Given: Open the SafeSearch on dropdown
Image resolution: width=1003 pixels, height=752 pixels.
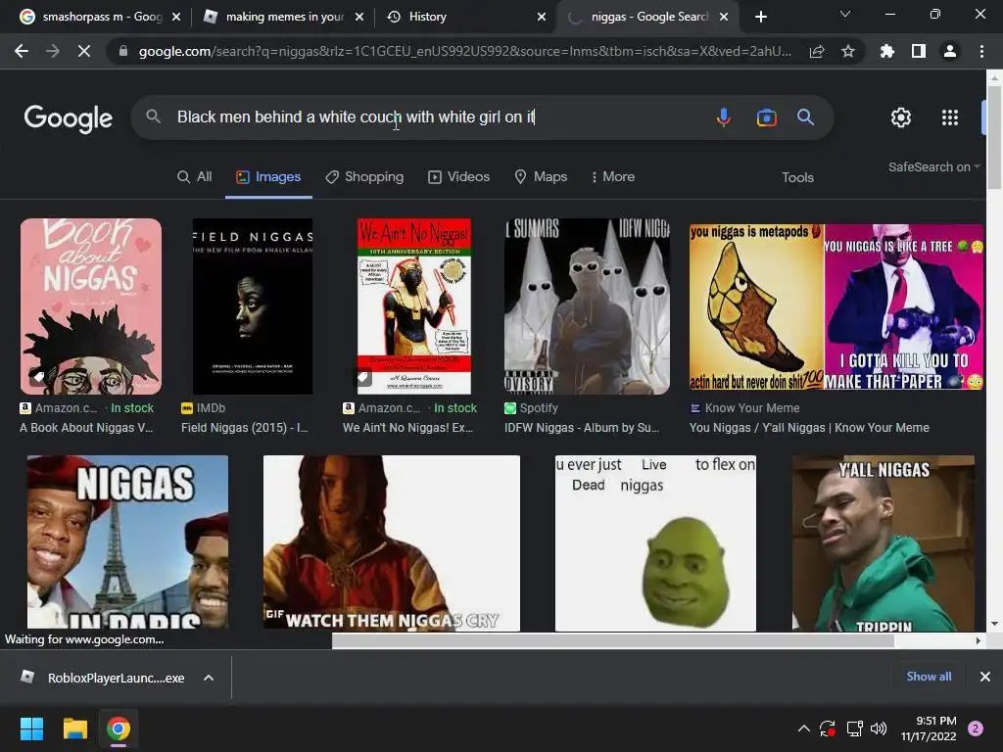Looking at the screenshot, I should click(933, 166).
